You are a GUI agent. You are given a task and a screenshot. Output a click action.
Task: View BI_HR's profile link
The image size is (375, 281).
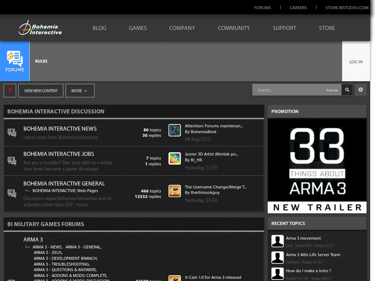coord(196,160)
